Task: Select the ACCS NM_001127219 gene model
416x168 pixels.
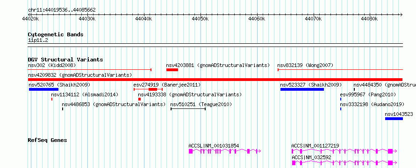Action: (x=344, y=151)
